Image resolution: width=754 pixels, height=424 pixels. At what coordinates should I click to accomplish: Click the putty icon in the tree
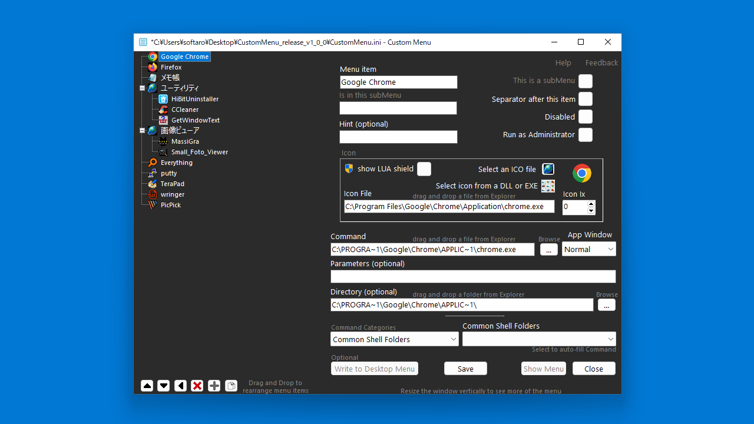153,173
